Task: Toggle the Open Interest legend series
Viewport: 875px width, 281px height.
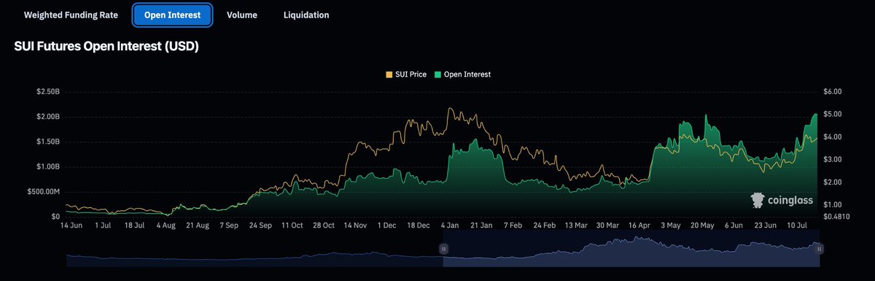Action: pos(462,74)
